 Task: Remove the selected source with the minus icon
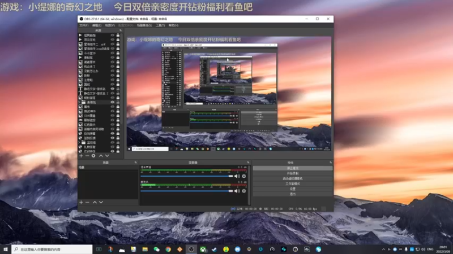87,156
